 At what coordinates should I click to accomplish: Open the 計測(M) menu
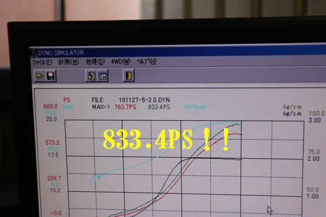point(69,62)
